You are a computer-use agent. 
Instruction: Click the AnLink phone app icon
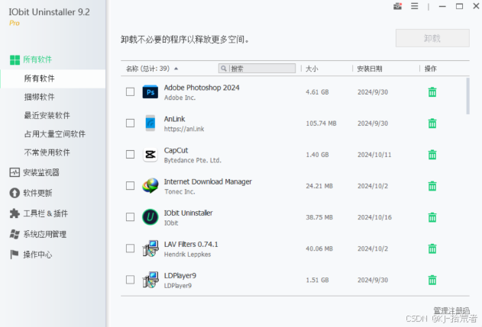coord(150,123)
